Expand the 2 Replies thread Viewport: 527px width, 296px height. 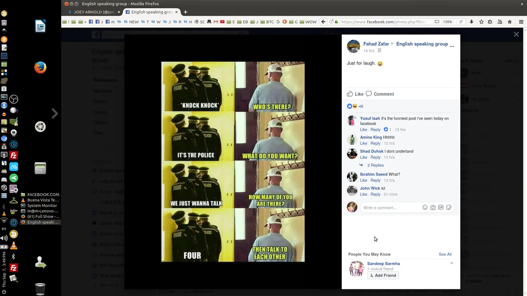tap(375, 165)
